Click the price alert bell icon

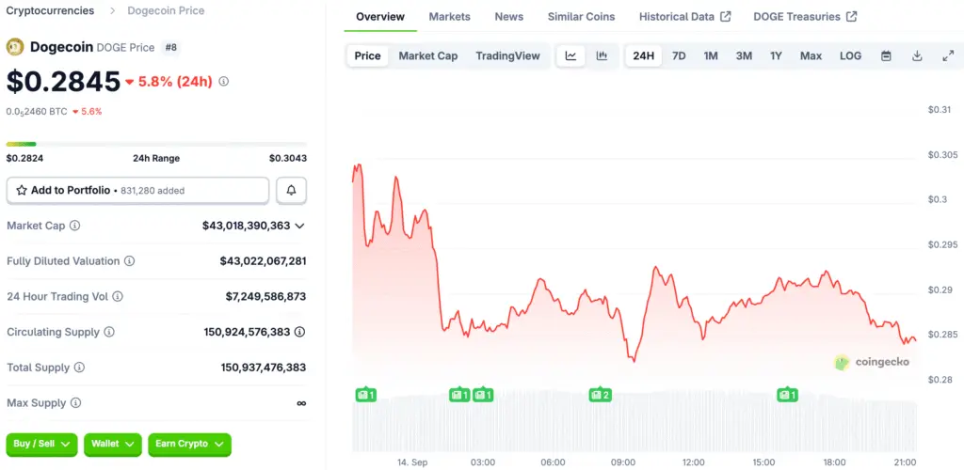[292, 190]
